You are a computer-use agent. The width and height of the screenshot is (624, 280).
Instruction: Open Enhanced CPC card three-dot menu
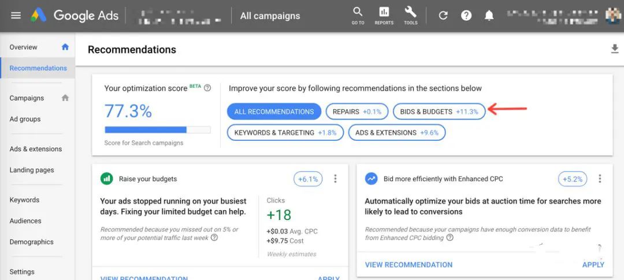(600, 179)
